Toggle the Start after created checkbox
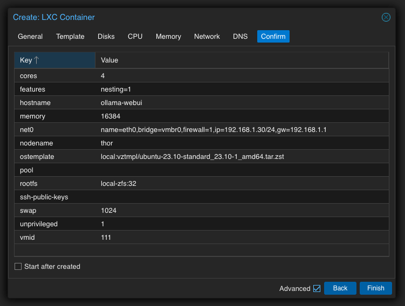405x306 pixels. pos(18,266)
